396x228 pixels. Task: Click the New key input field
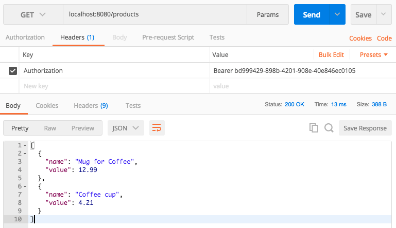pyautogui.click(x=114, y=86)
